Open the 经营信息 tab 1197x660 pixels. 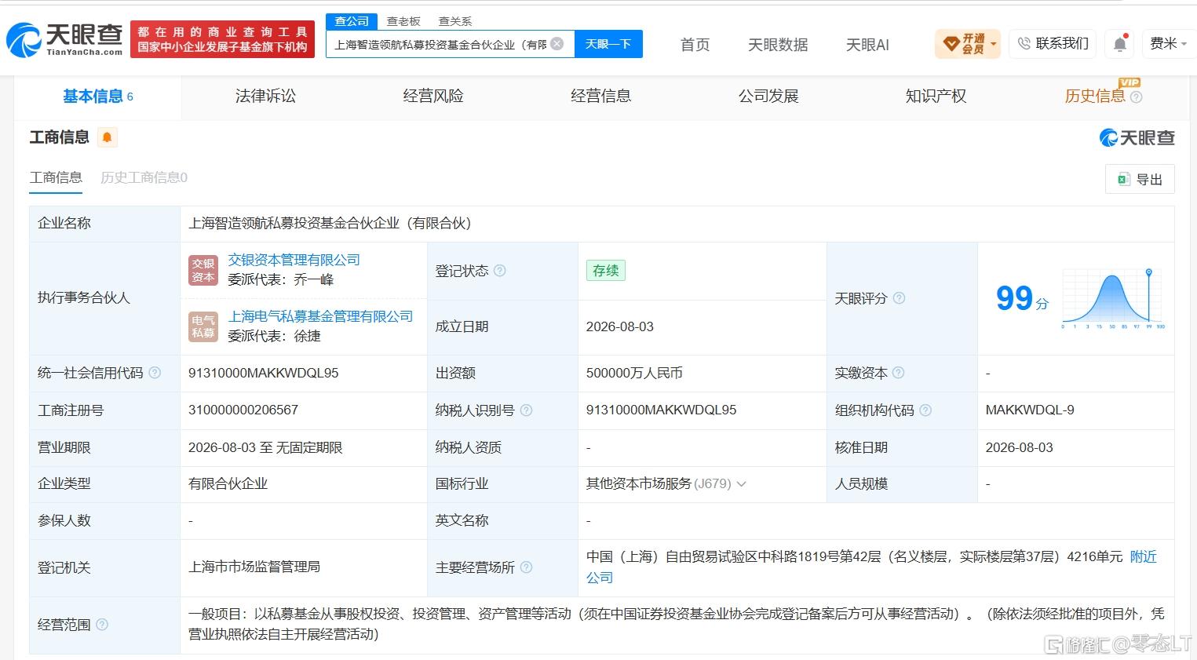click(x=600, y=97)
